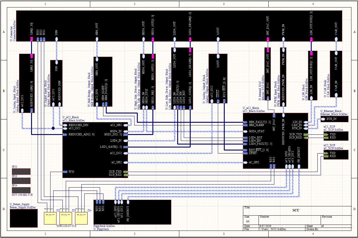Click the 'Drawn By:' field label
The image size is (358, 238).
[312, 229]
